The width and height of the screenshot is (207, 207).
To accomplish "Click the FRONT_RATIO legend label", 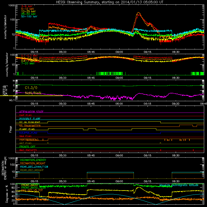I will pyautogui.click(x=29, y=185).
